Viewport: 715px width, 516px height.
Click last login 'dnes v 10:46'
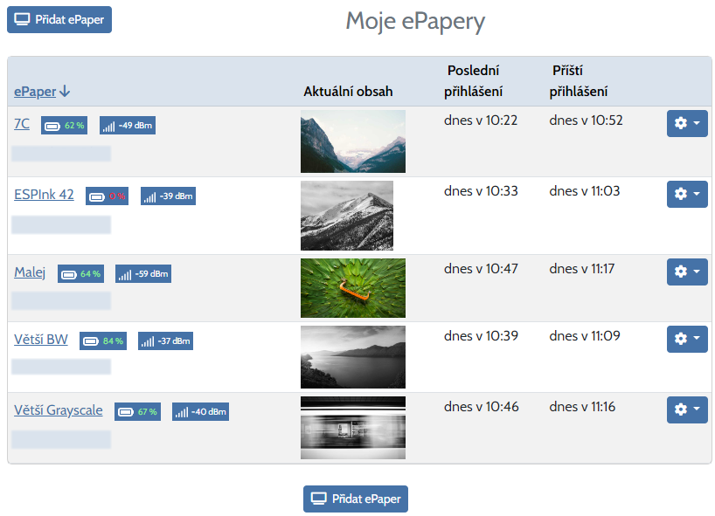482,407
